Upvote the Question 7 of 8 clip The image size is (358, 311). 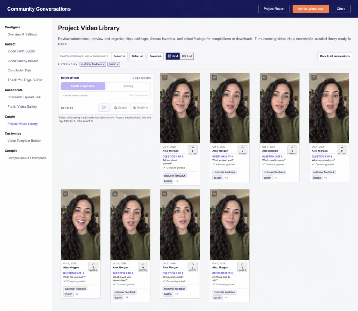point(193,267)
